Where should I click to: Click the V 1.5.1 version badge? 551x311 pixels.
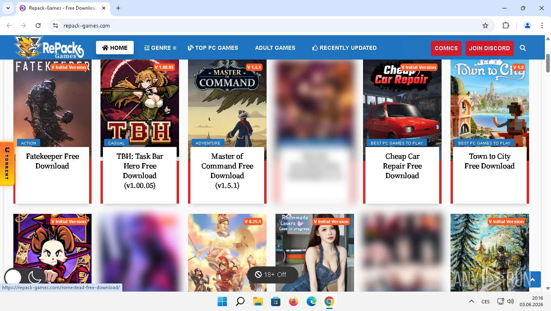254,67
